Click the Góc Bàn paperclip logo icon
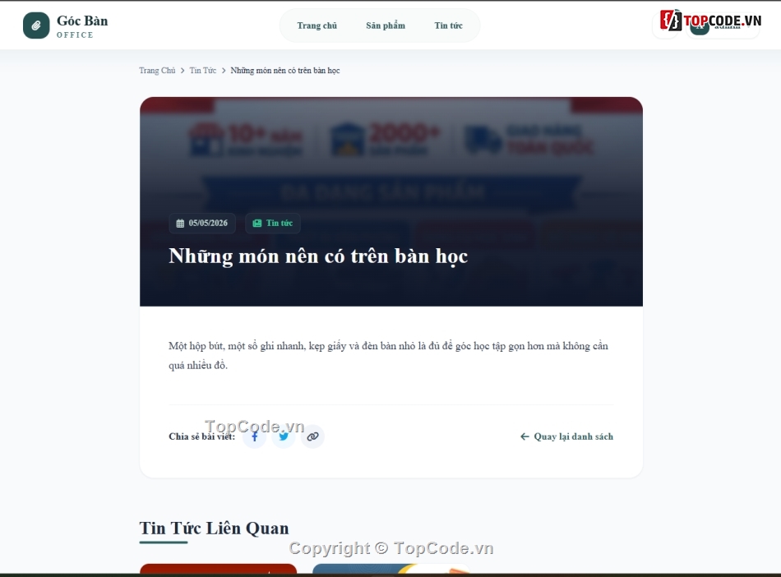 36,25
